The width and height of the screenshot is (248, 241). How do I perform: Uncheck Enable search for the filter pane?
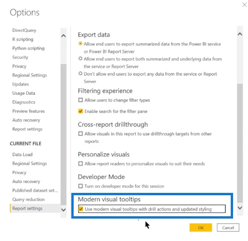[x=81, y=111]
